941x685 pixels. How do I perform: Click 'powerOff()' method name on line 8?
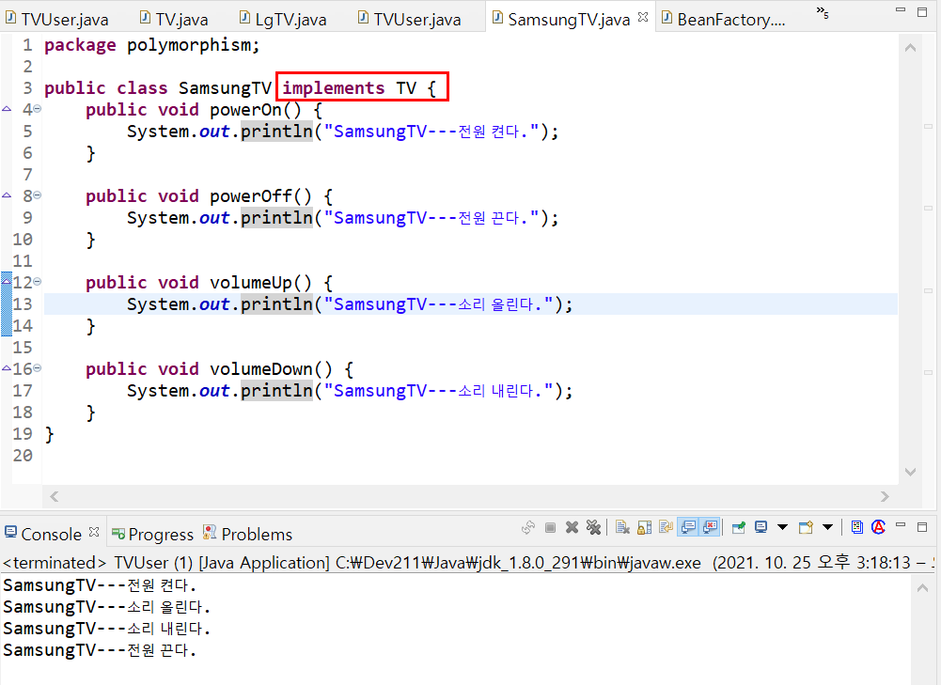click(260, 196)
